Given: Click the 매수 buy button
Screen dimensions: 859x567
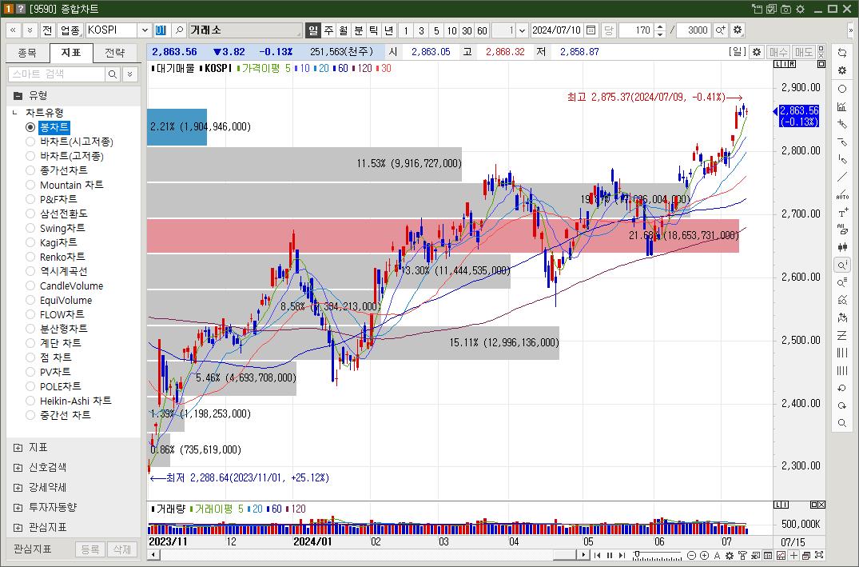Looking at the screenshot, I should [x=778, y=52].
